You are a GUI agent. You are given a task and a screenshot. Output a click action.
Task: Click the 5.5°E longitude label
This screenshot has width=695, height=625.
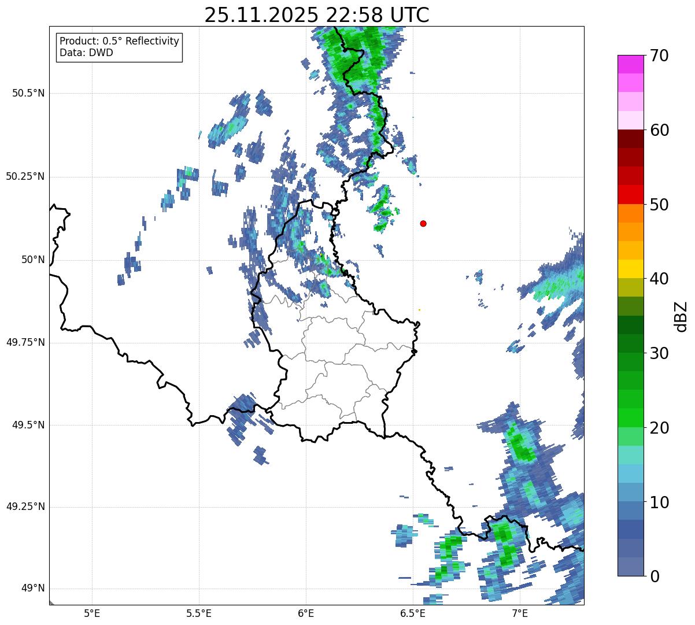[x=199, y=613]
